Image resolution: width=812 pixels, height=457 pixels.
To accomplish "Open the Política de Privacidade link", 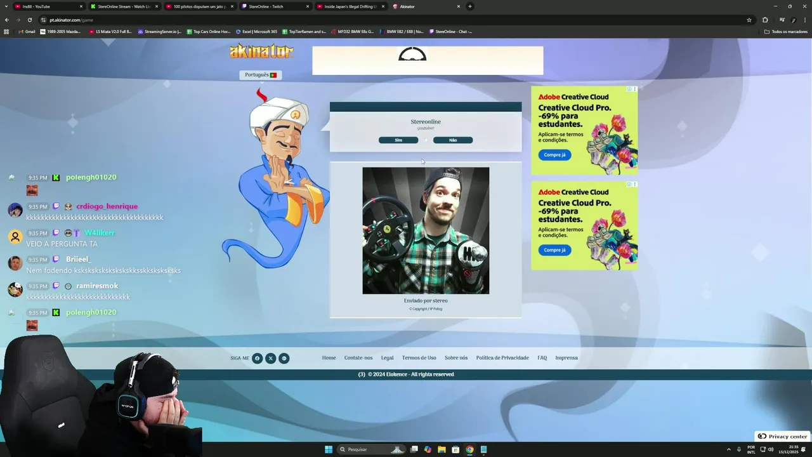I will point(502,358).
